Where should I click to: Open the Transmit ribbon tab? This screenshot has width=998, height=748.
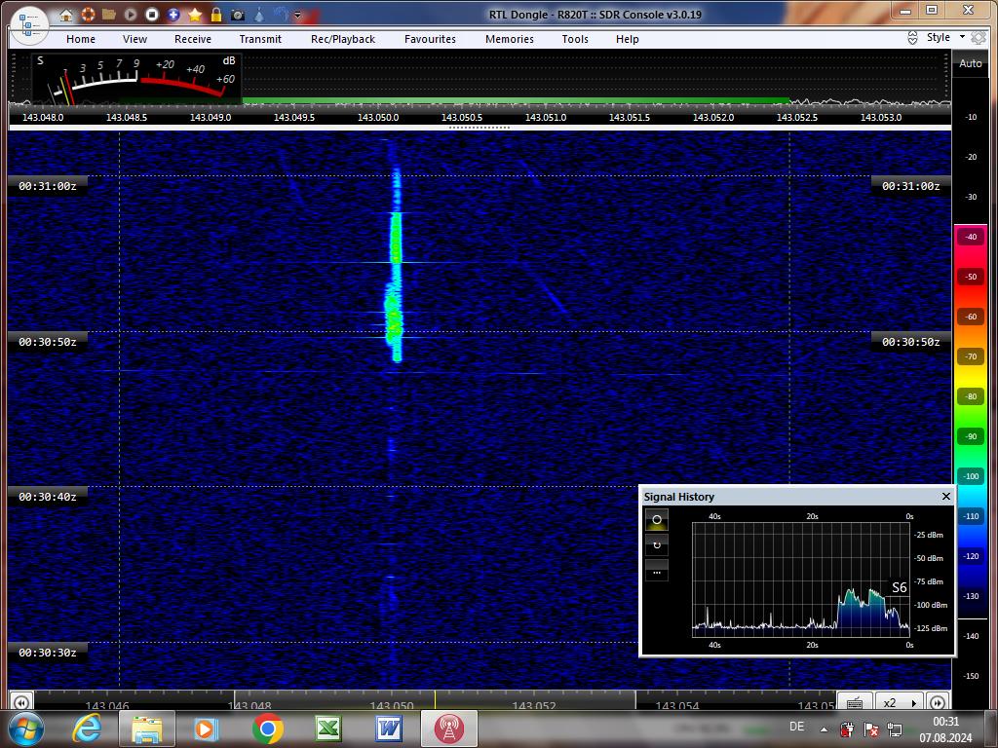260,39
